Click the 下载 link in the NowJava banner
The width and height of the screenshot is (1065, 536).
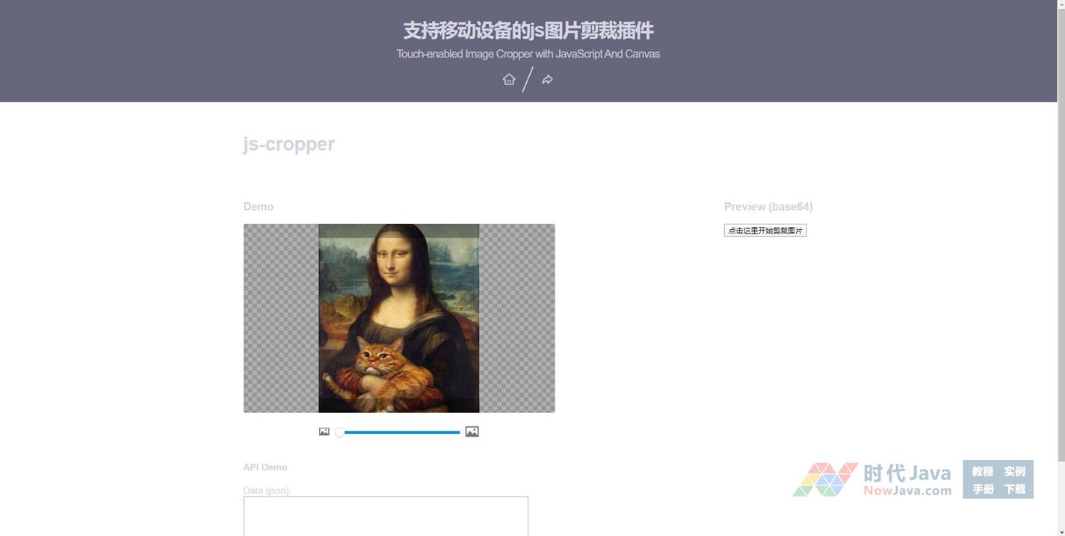pos(1014,489)
